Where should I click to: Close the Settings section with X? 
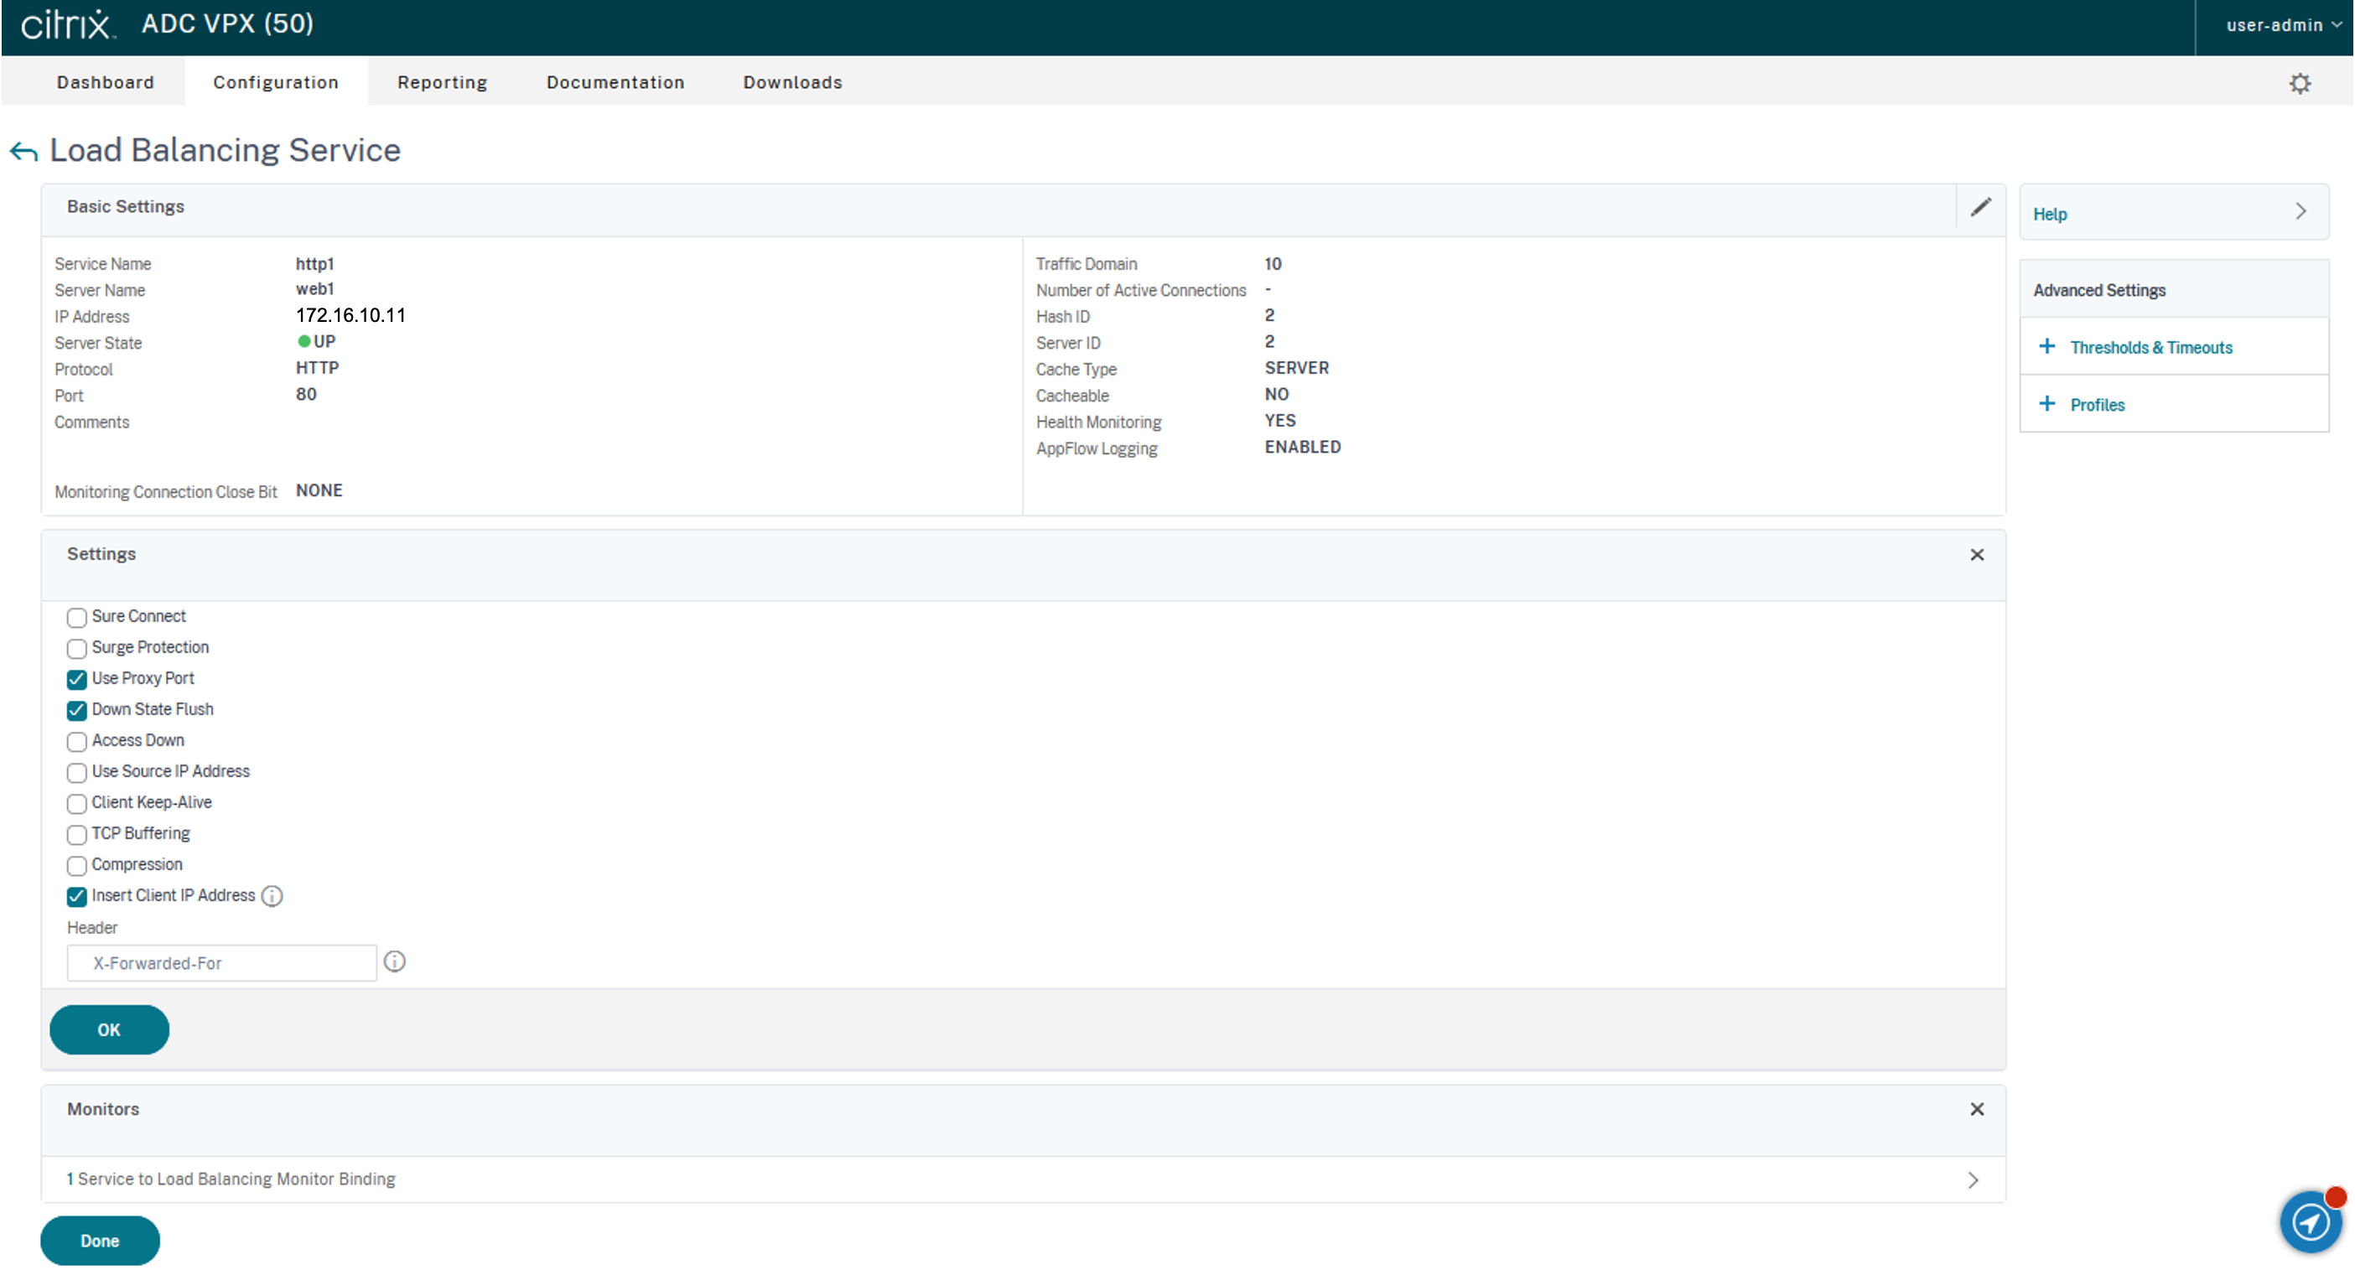pos(1977,555)
